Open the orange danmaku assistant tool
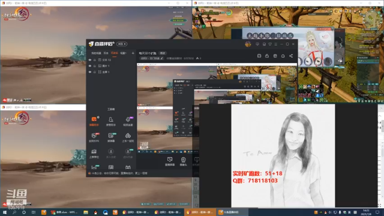The width and height of the screenshot is (384, 216). pyautogui.click(x=94, y=121)
